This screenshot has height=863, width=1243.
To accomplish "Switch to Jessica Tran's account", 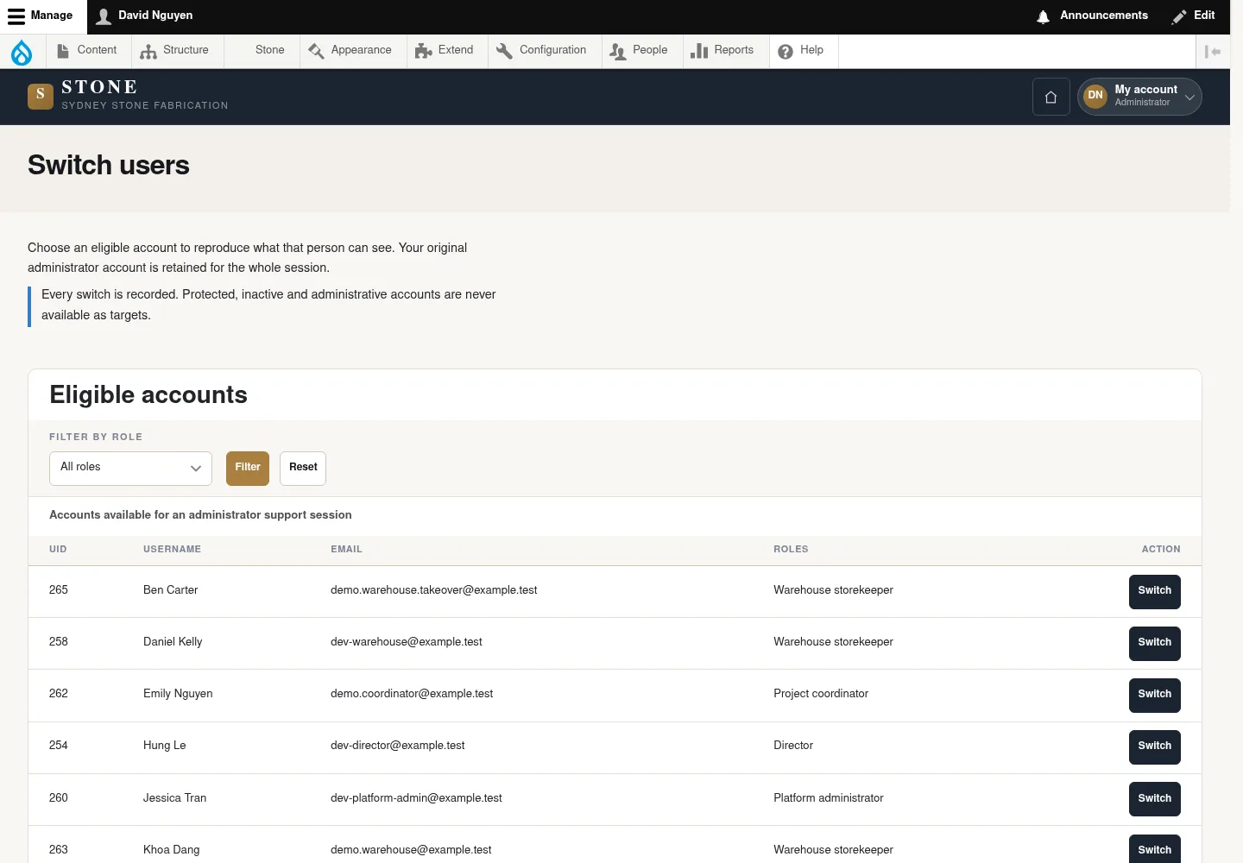I will coord(1155,799).
